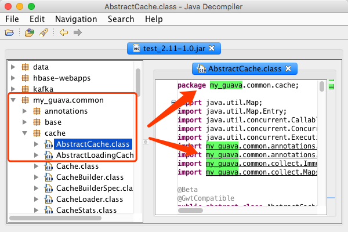The height and width of the screenshot is (232, 348).
Task: Click the Forward arrow toolbar icon
Action: (x=77, y=32)
